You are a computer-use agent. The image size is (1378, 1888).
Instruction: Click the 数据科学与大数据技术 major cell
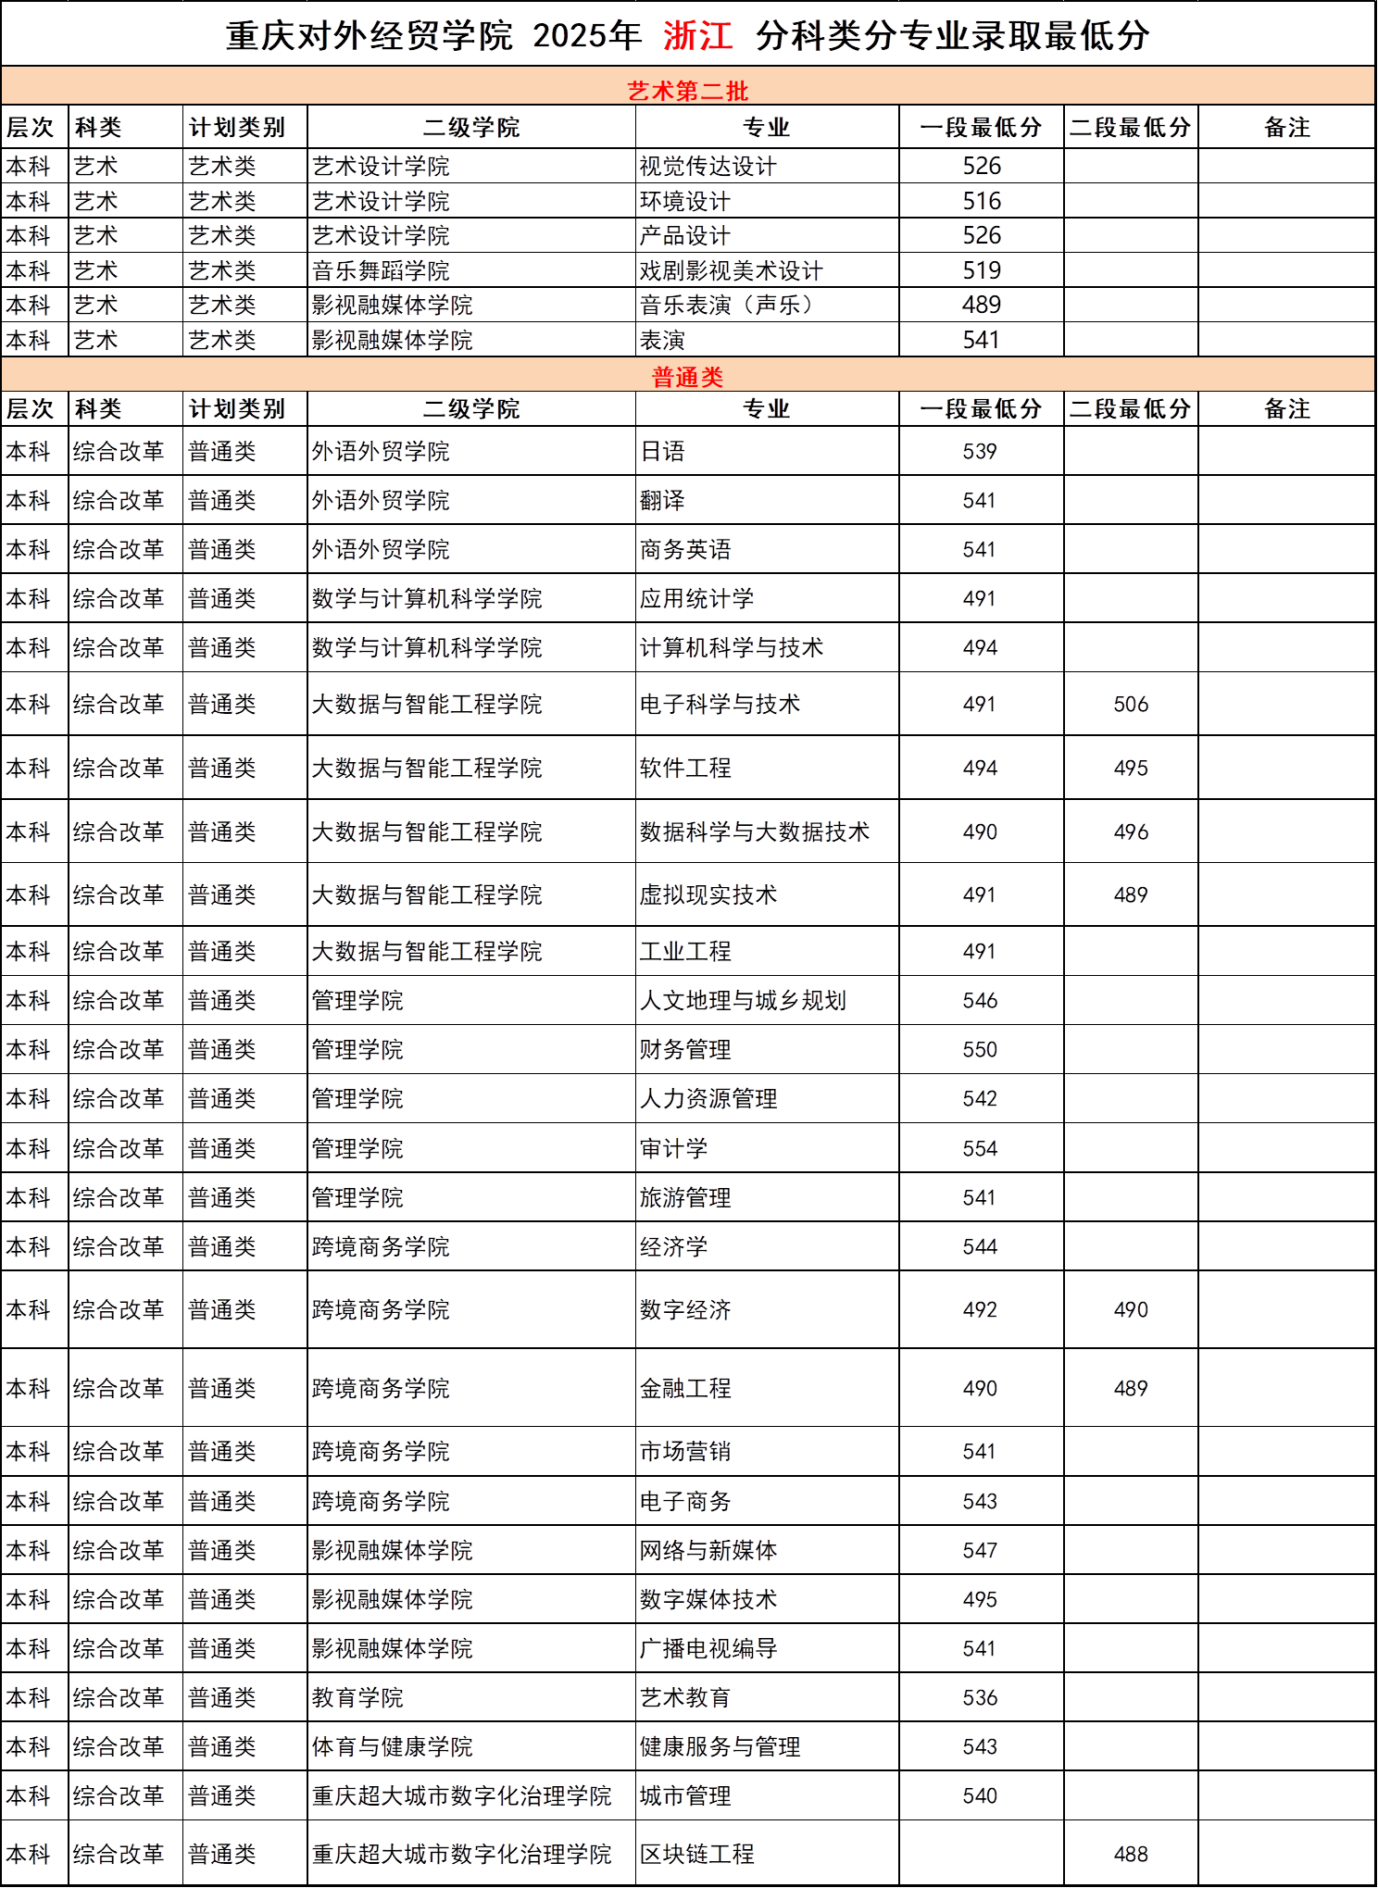754,832
